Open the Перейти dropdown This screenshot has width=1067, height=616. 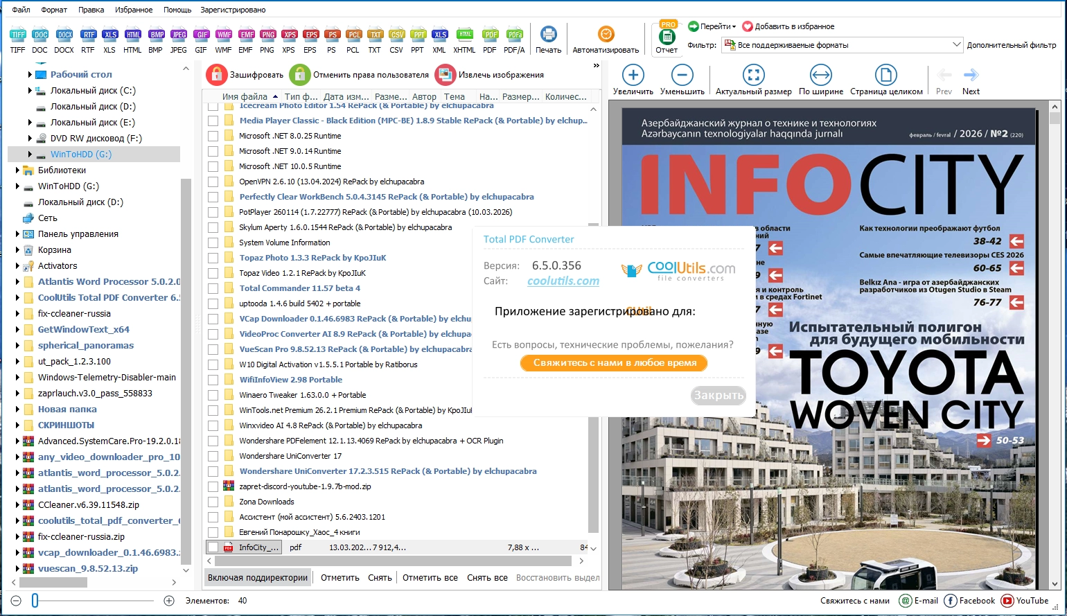pyautogui.click(x=712, y=26)
